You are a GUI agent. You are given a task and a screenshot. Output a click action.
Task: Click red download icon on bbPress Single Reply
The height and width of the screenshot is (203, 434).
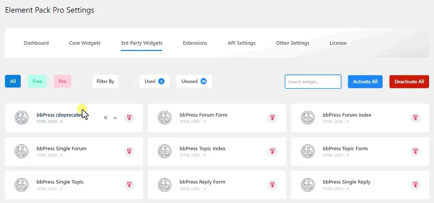click(x=415, y=185)
